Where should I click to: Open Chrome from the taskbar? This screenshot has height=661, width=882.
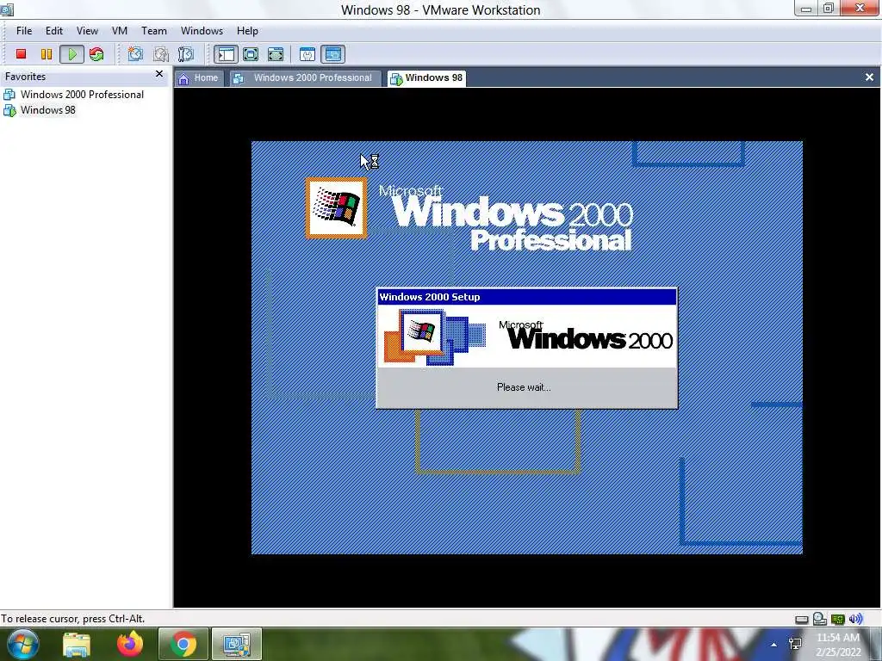click(x=183, y=645)
